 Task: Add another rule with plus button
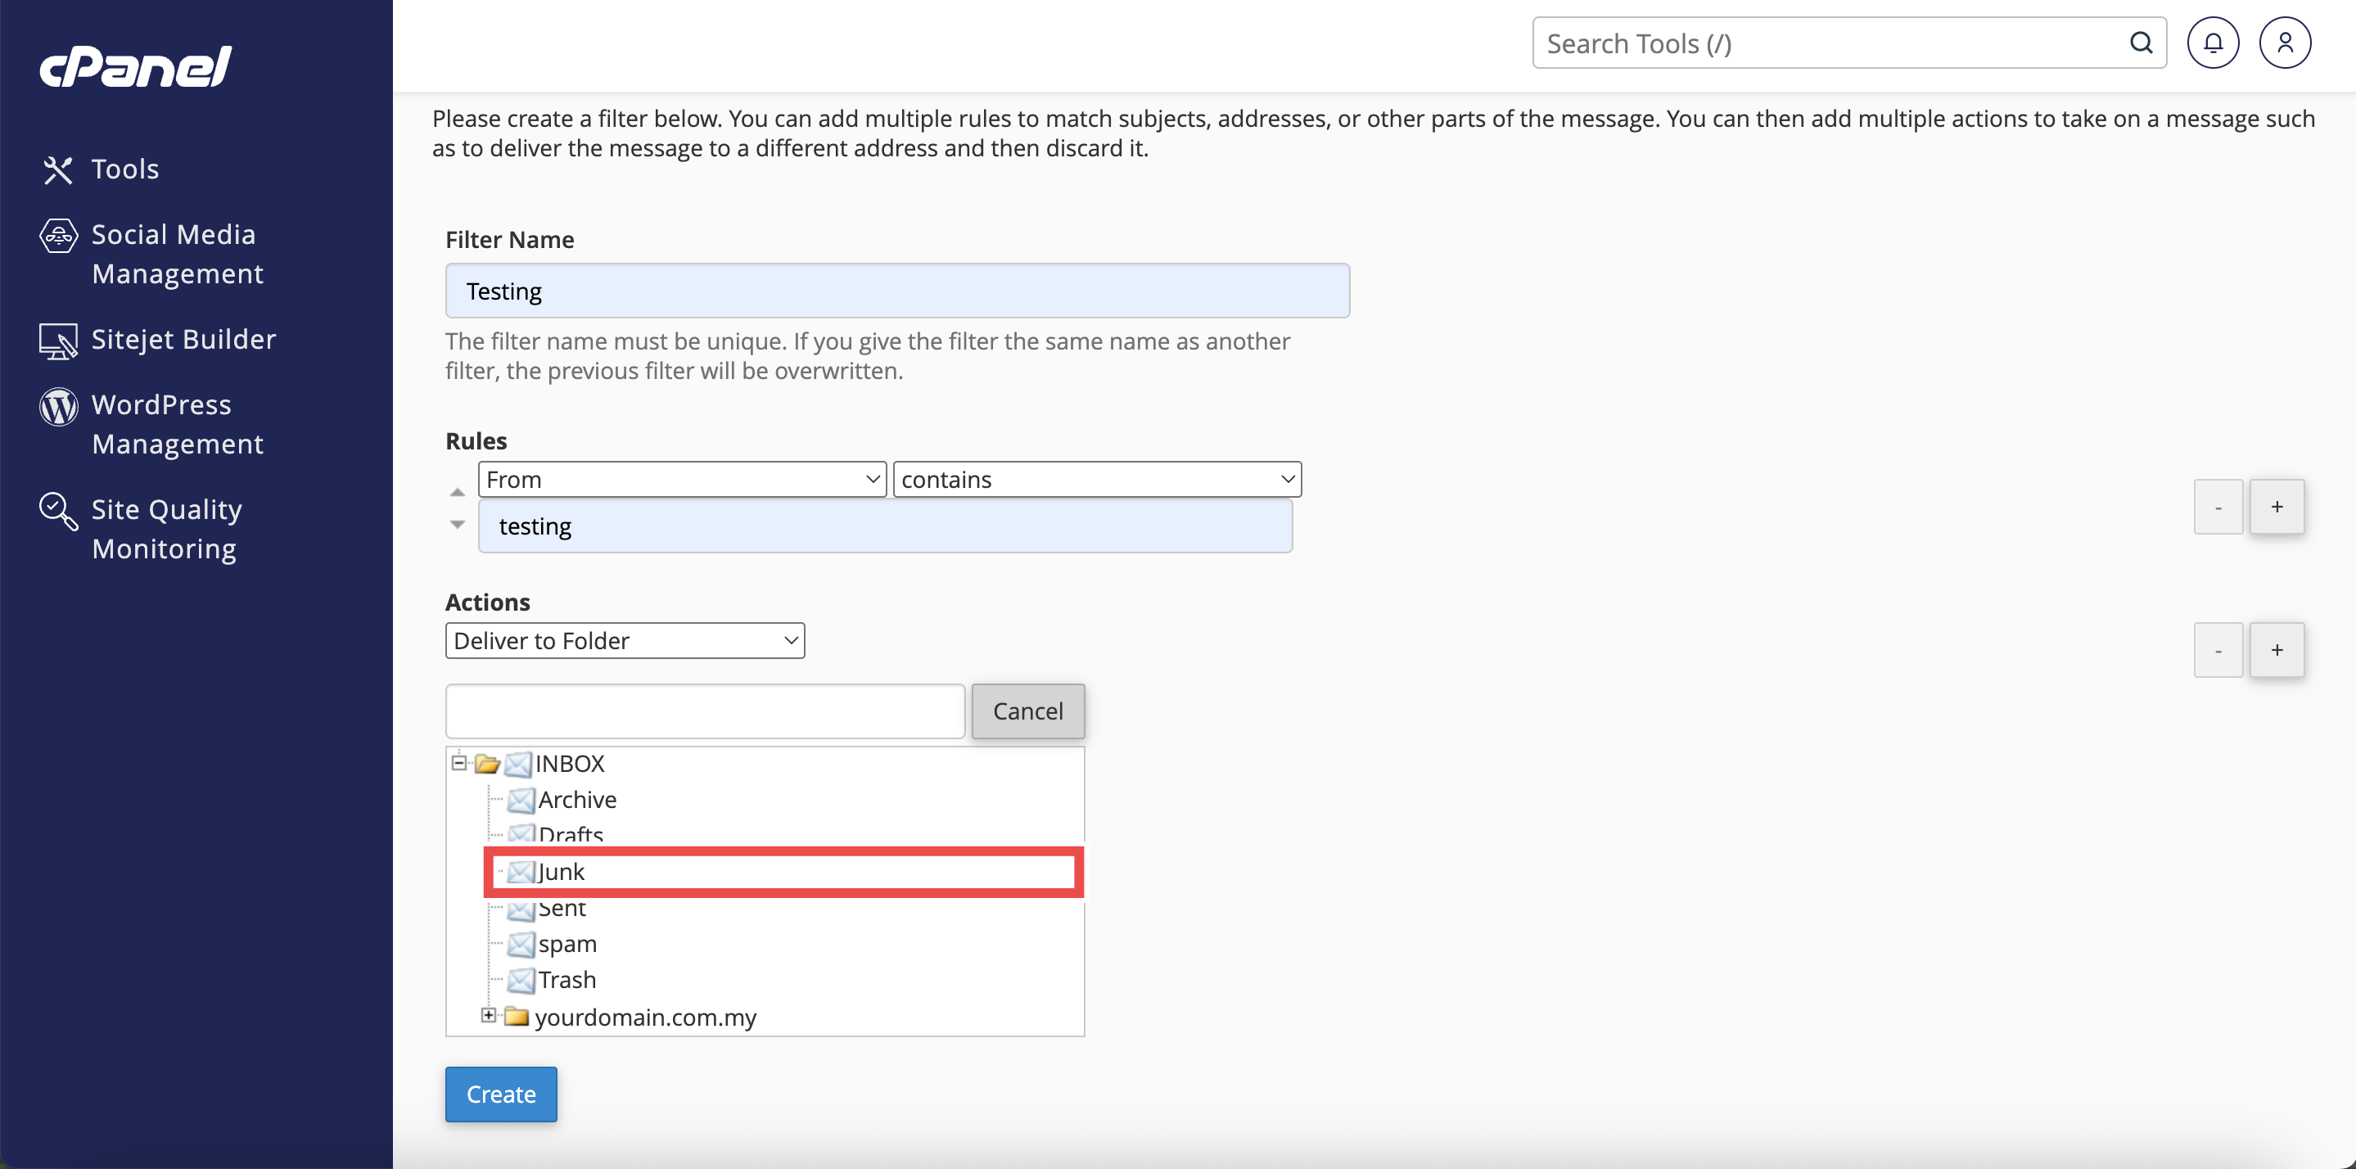2276,507
